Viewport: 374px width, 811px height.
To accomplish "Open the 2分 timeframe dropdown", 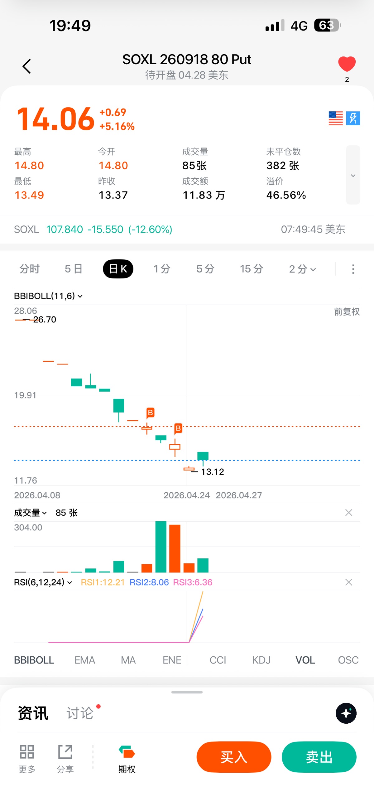I will click(302, 269).
